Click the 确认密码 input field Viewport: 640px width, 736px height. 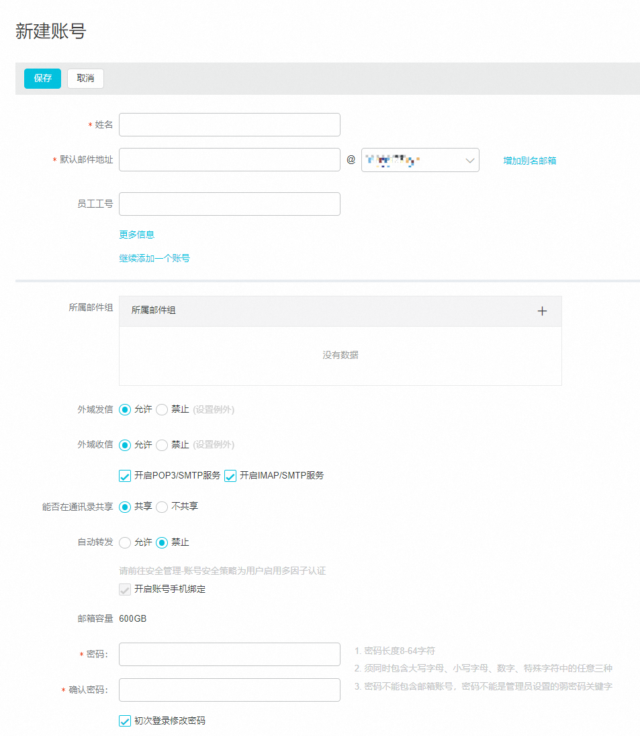click(x=229, y=690)
